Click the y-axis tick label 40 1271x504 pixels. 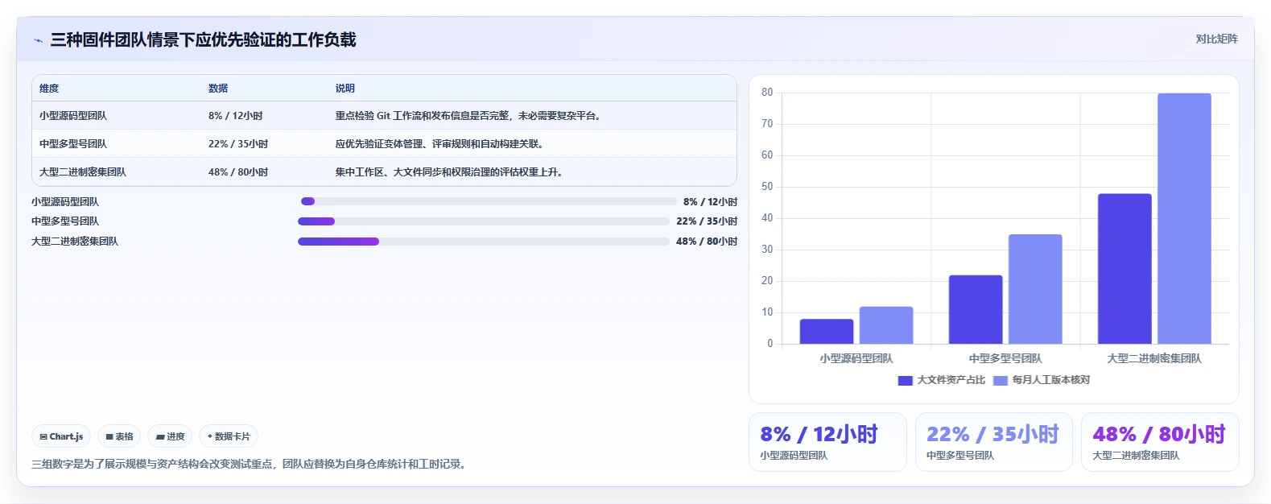[x=767, y=218]
